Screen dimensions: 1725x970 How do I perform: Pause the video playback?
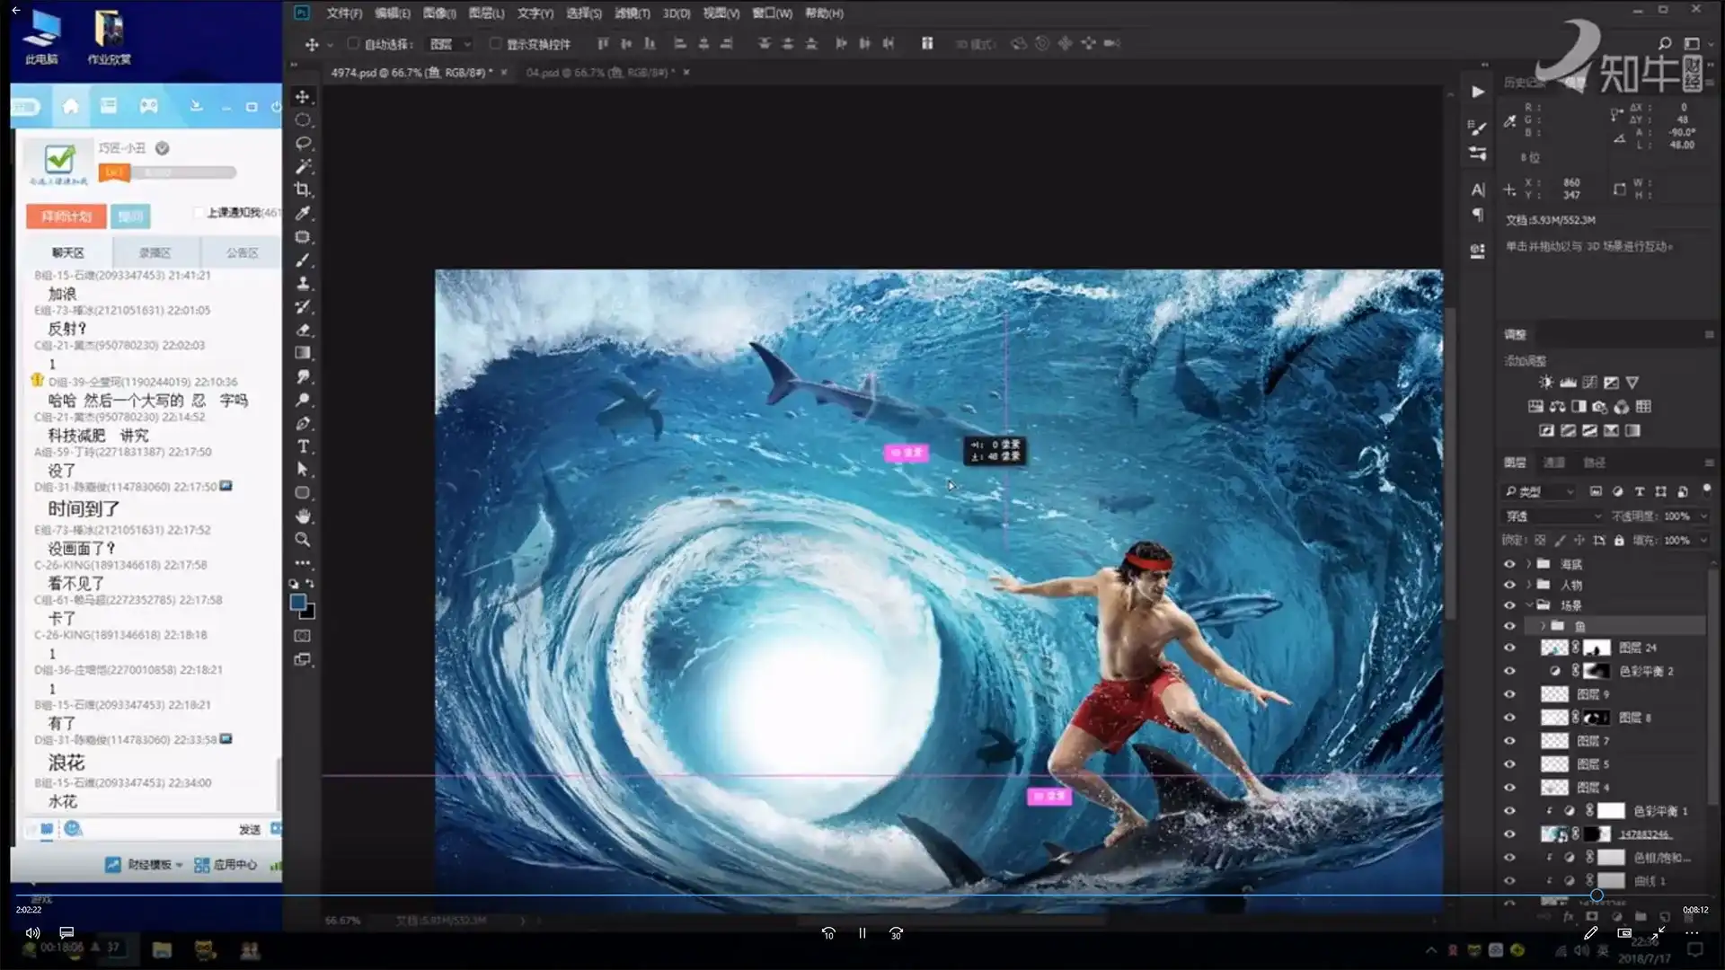coord(862,933)
